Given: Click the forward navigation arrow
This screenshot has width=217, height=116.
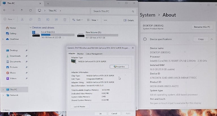Looking at the screenshot, I should pyautogui.click(x=13, y=10).
